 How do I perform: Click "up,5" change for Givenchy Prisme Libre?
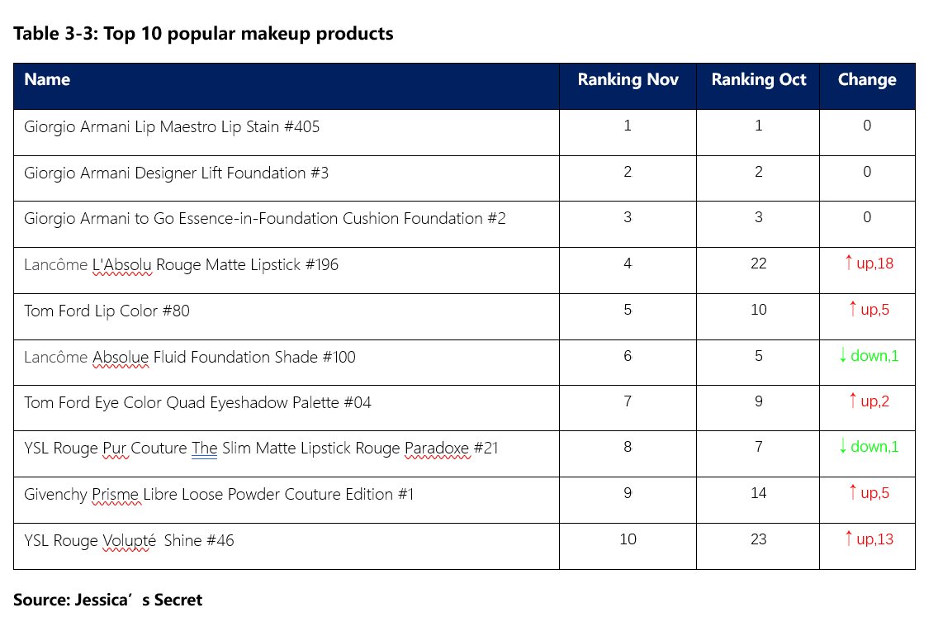(869, 493)
